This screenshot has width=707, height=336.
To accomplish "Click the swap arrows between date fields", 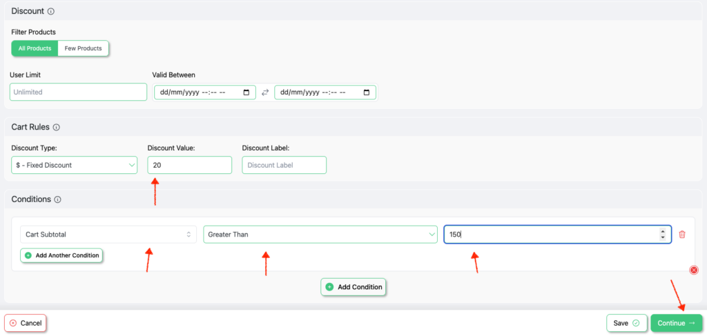I will 265,92.
